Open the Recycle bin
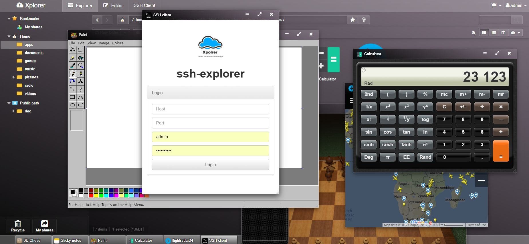The height and width of the screenshot is (244, 529). point(18,226)
